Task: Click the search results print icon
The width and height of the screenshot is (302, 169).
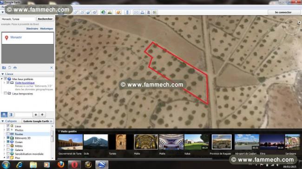Action: point(15,68)
